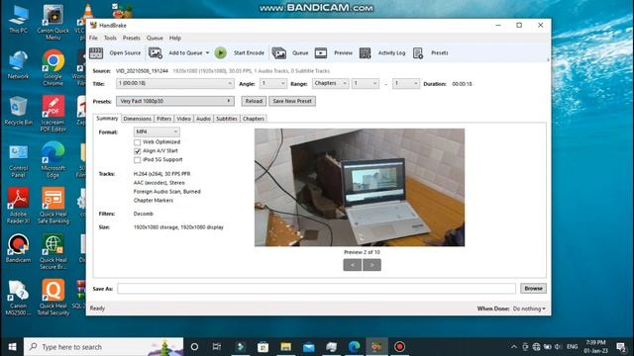The width and height of the screenshot is (634, 356).
Task: Open the Control Panel desktop icon
Action: 18,160
